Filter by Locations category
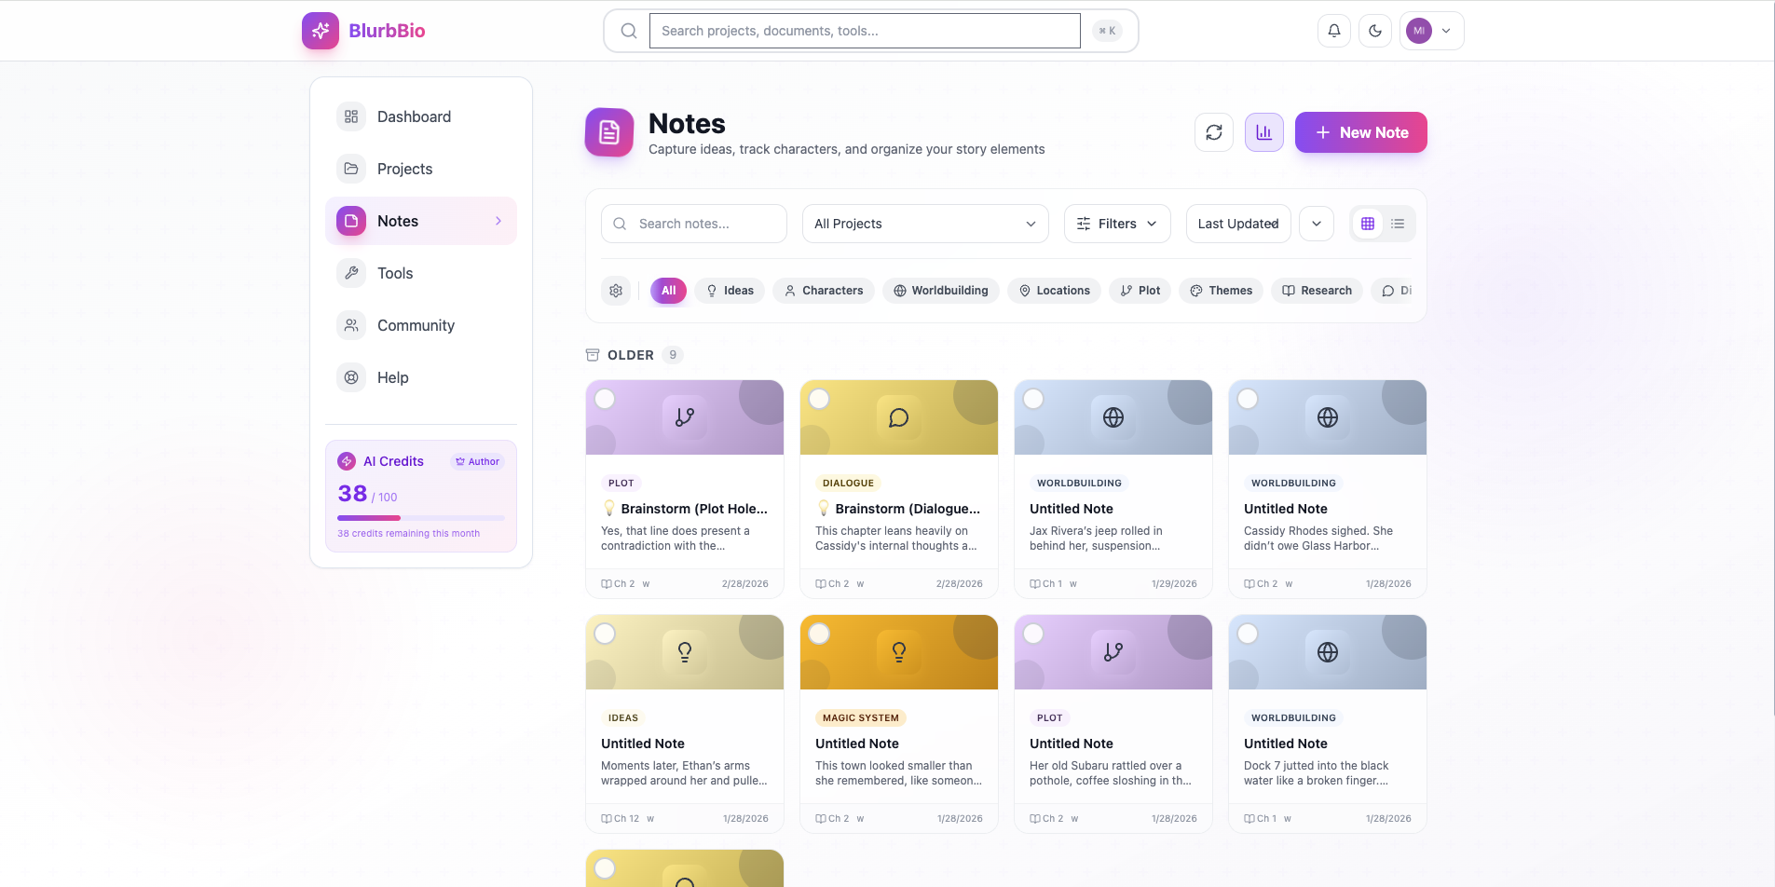This screenshot has height=887, width=1775. pos(1054,291)
